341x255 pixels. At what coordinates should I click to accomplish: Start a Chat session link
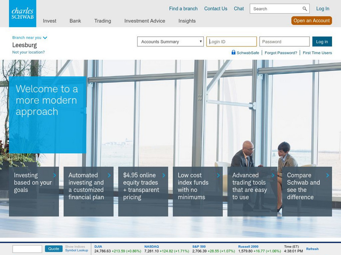239,8
